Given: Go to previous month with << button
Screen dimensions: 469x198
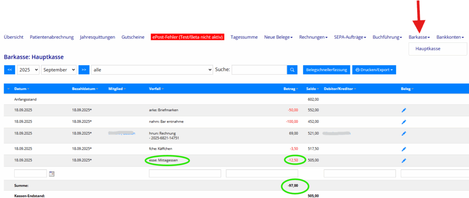Looking at the screenshot, I should point(9,70).
